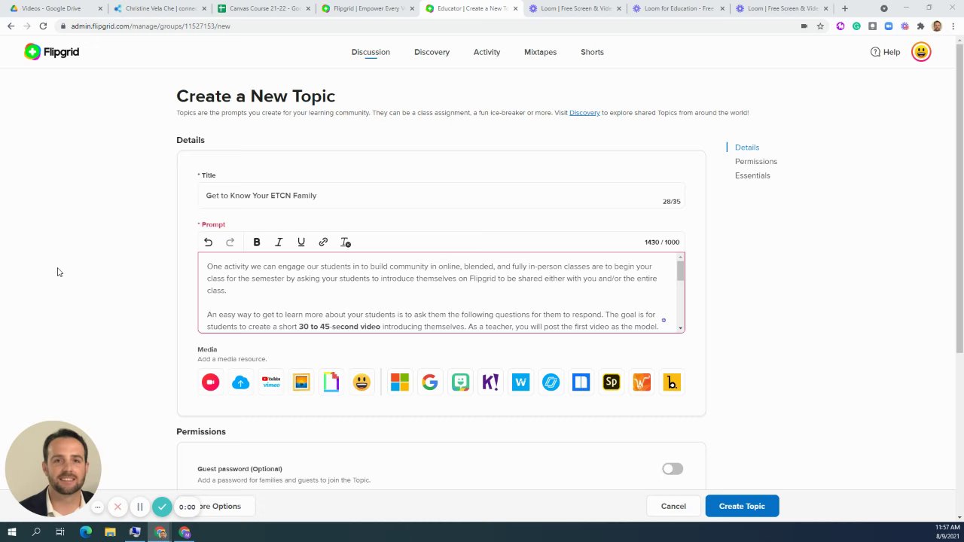Click the green smiley-face media integration icon
Image resolution: width=964 pixels, height=542 pixels.
[460, 382]
